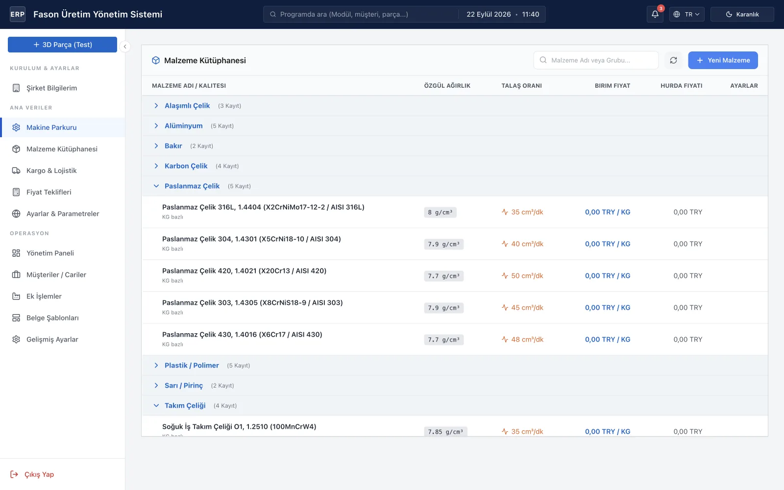This screenshot has height=490, width=784.
Task: Click the Belge Şablonları template icon
Action: (16, 318)
